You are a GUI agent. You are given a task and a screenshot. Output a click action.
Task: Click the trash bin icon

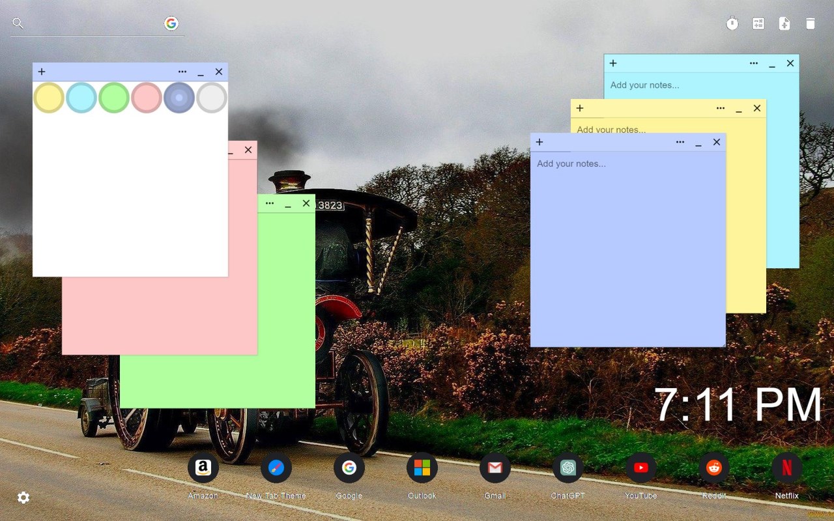811,24
